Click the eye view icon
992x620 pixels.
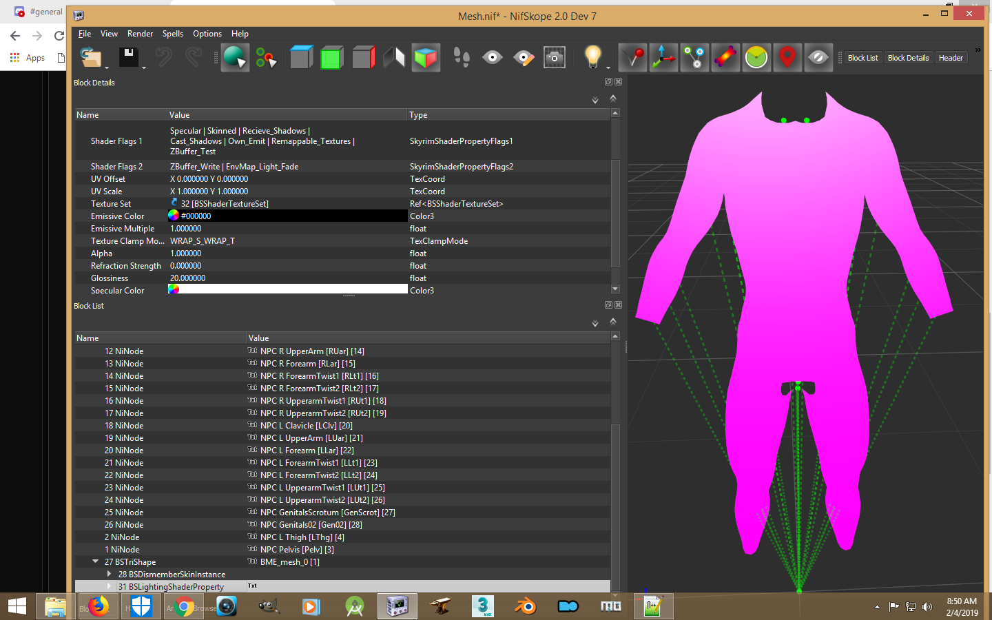click(x=492, y=57)
